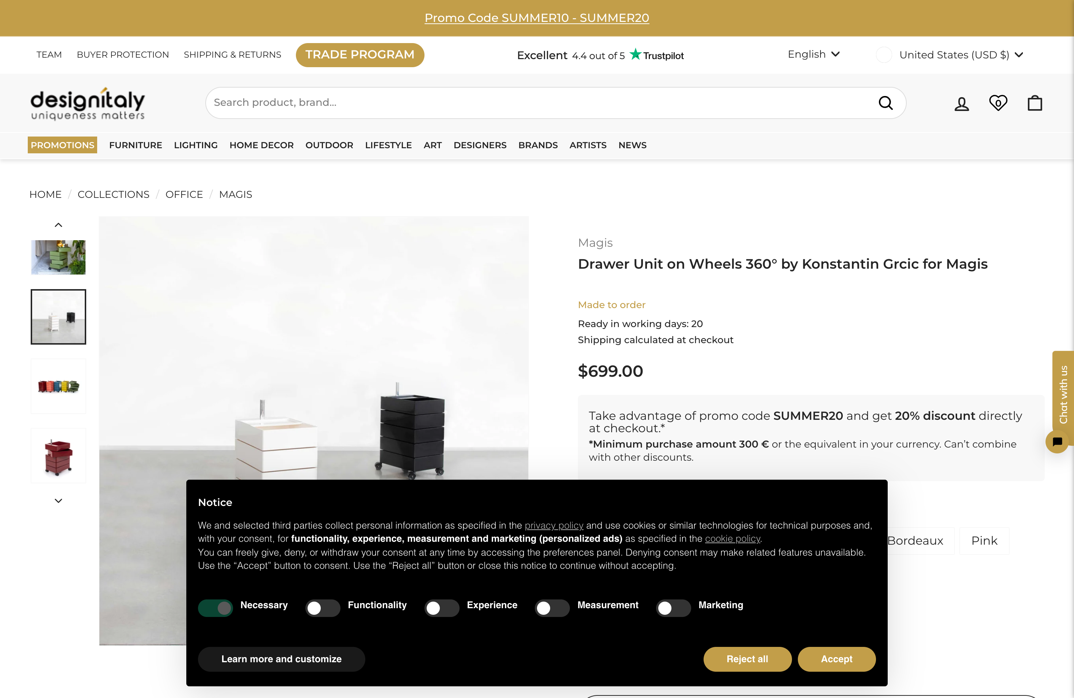Click the Accept cookies button

pyautogui.click(x=837, y=659)
